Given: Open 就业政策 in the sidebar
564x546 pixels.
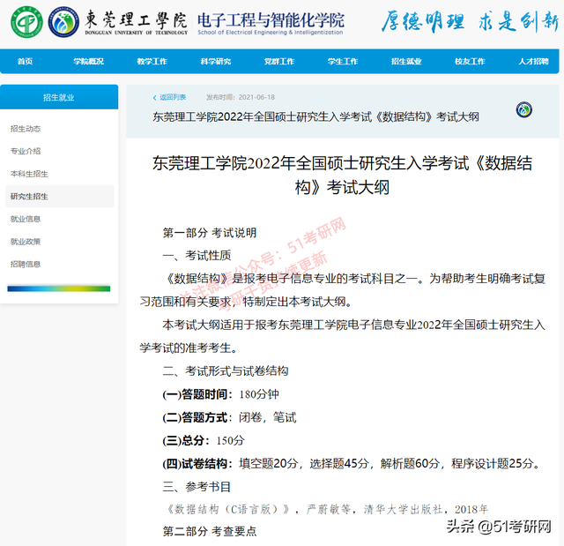Looking at the screenshot, I should pyautogui.click(x=26, y=241).
